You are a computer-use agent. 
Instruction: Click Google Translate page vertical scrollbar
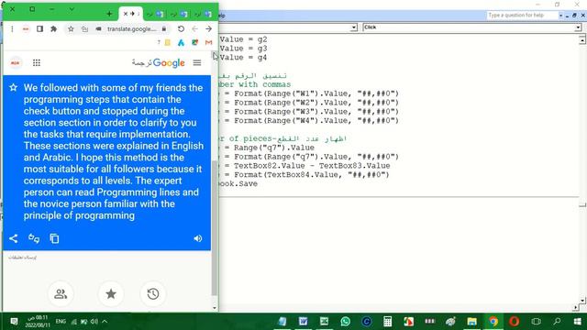tap(214, 228)
